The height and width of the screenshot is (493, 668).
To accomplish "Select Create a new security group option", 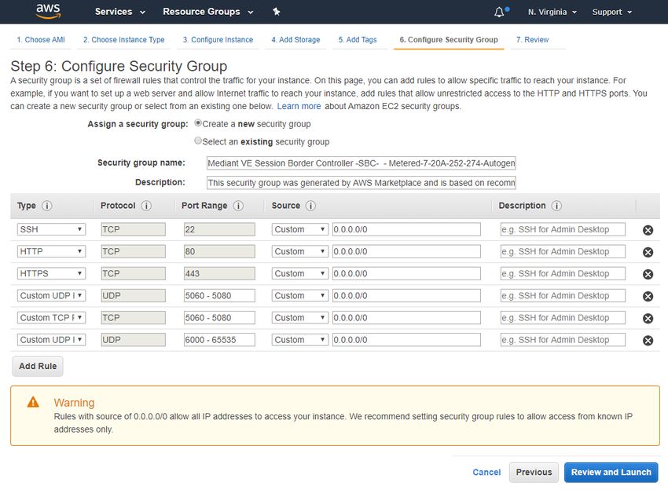I will [198, 123].
